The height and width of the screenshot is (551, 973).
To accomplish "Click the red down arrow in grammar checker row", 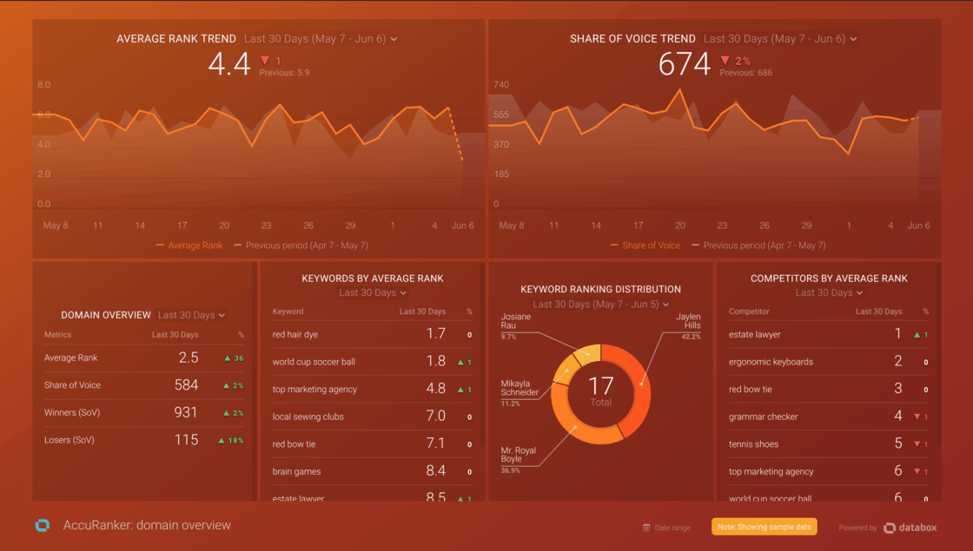I will pyautogui.click(x=917, y=417).
